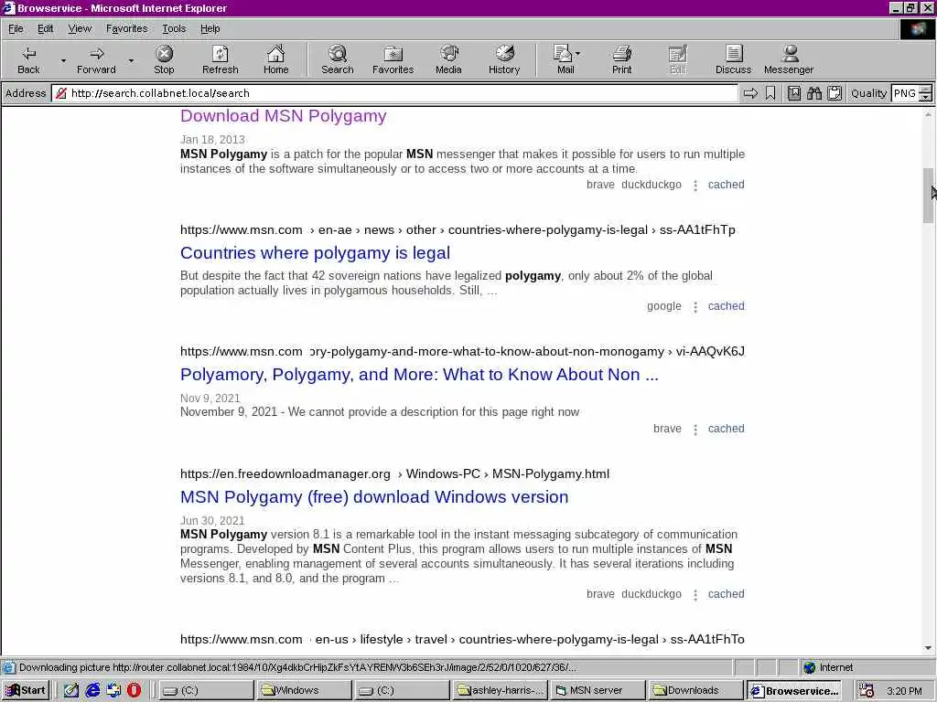Open the Quality PNG dropdown arrow
This screenshot has width=937, height=702.
pos(925,97)
